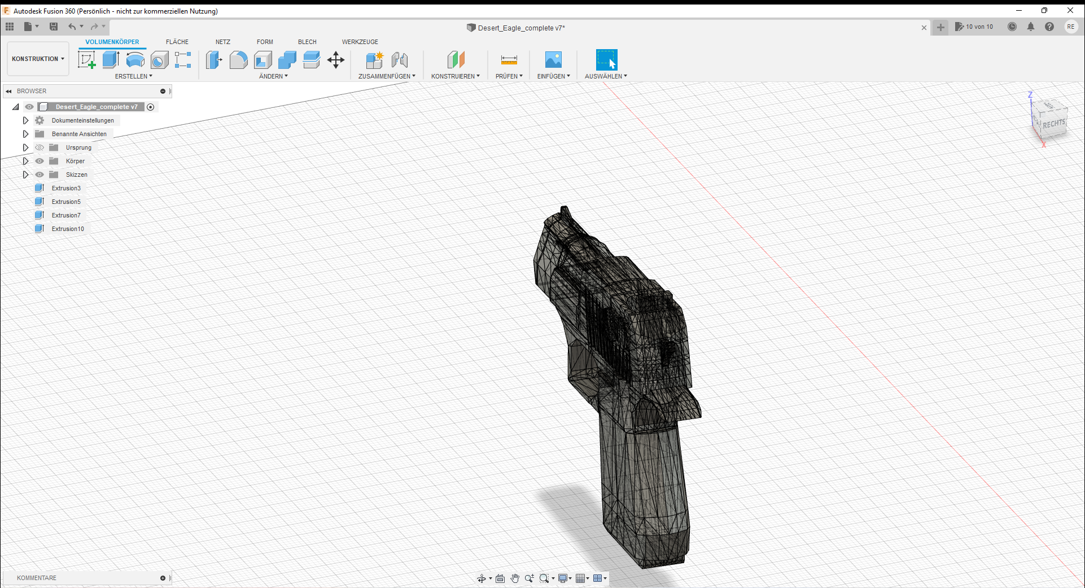Select the Abrunden (fillet) tool in Ändern

pos(239,59)
